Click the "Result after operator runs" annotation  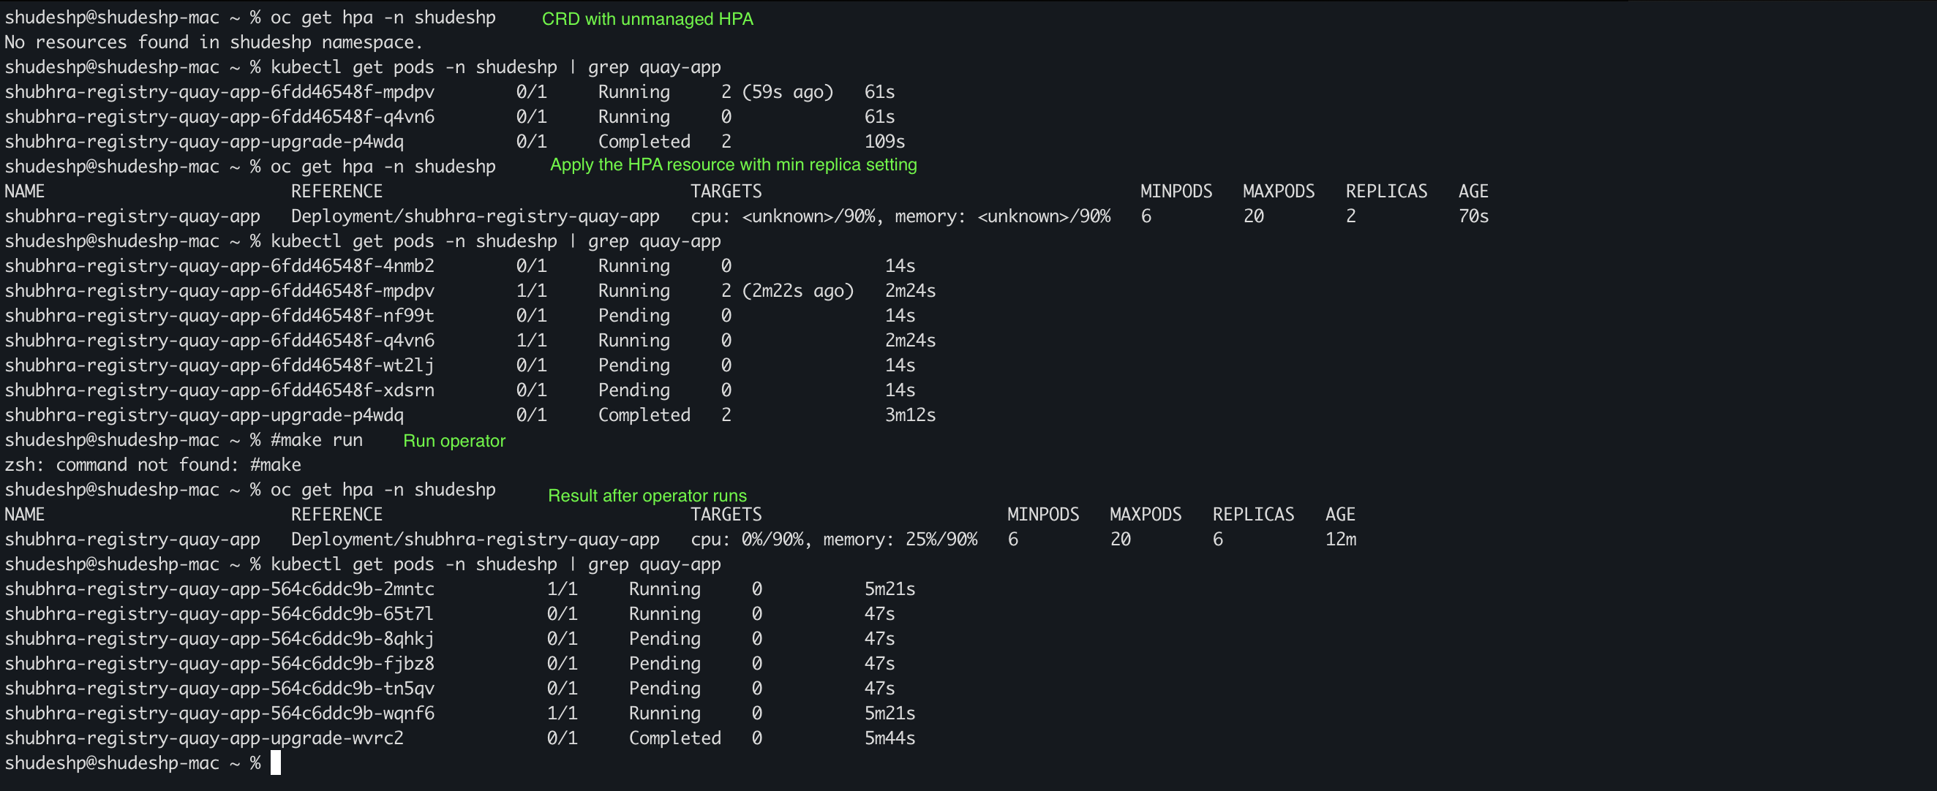tap(647, 496)
